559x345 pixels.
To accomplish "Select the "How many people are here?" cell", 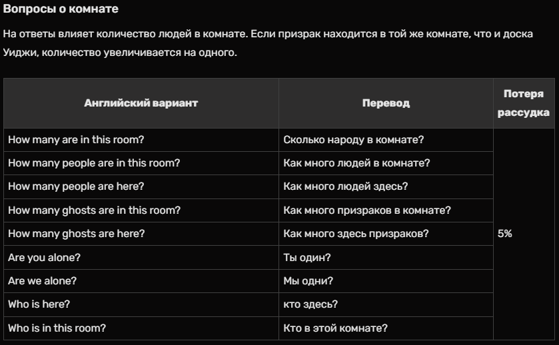I will tap(76, 186).
